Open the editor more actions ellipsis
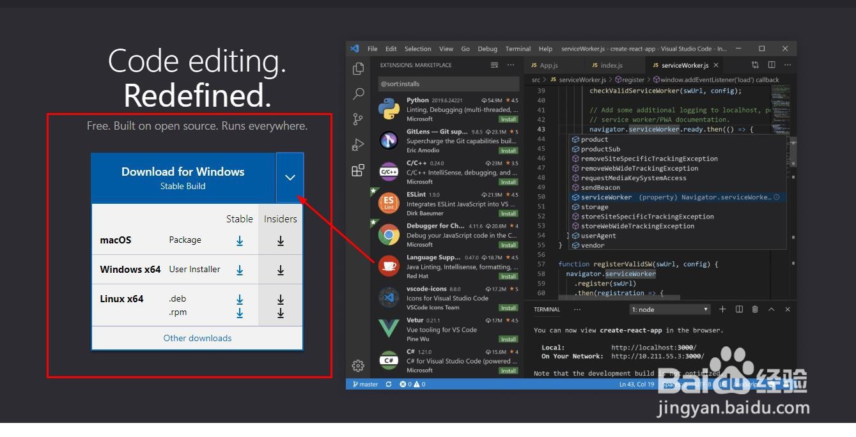 (x=788, y=65)
